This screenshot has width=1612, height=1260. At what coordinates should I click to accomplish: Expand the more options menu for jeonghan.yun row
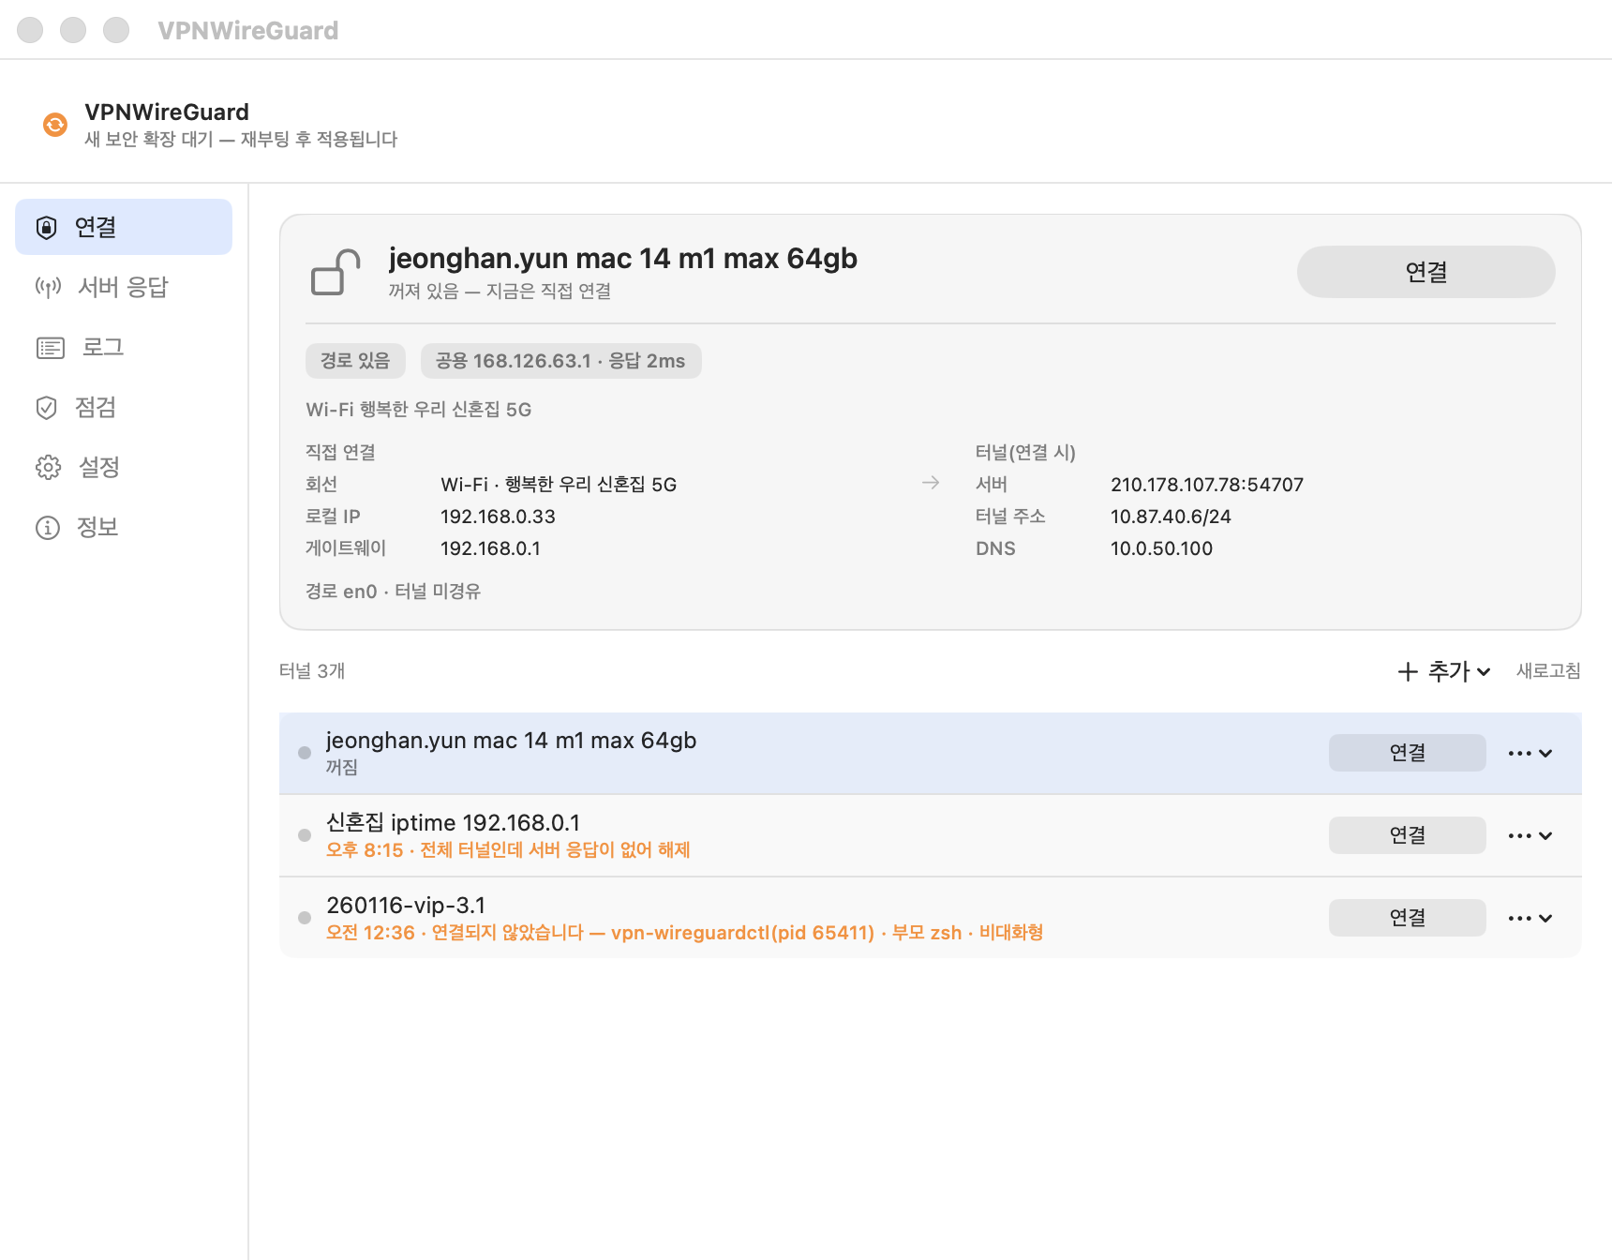(1530, 753)
